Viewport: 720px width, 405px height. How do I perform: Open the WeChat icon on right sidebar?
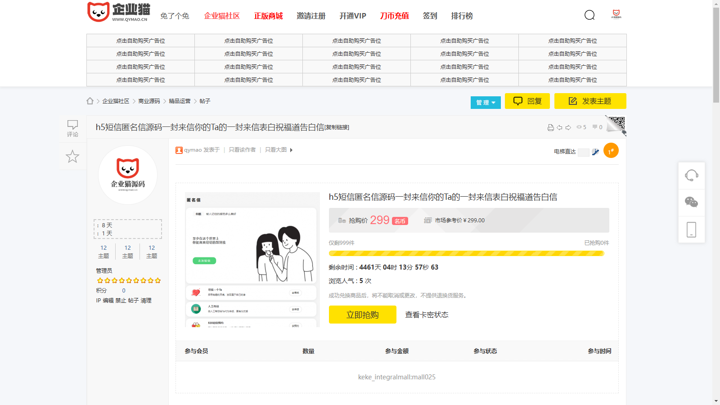[x=691, y=202]
